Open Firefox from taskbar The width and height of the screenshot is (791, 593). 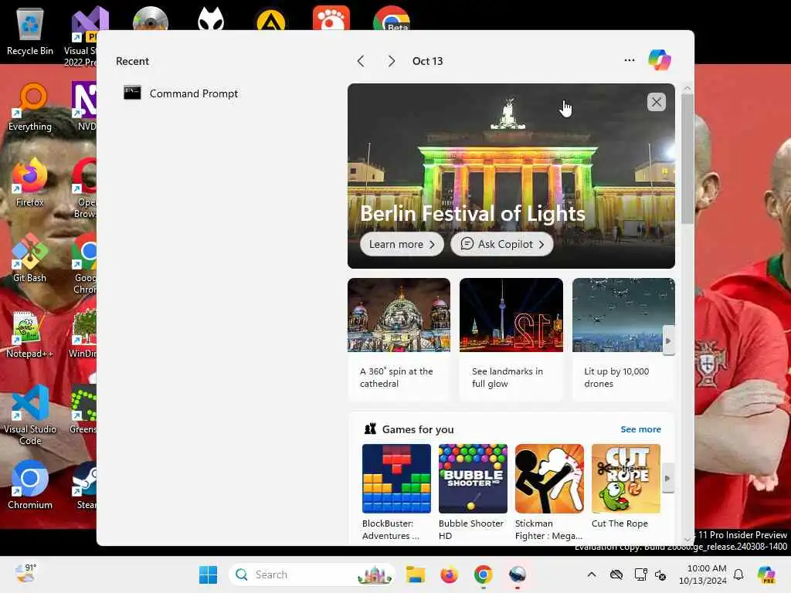449,574
